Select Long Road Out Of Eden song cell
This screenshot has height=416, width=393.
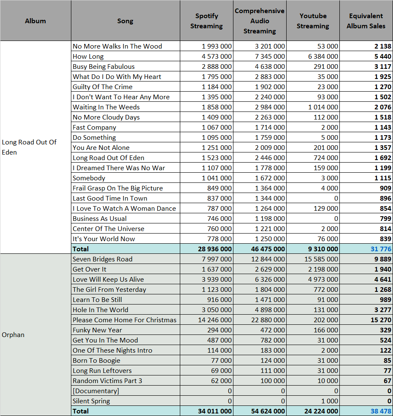click(125, 158)
